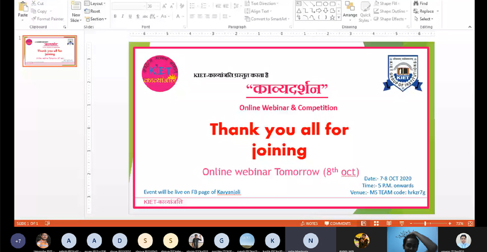Toggle Bold formatting

115,17
